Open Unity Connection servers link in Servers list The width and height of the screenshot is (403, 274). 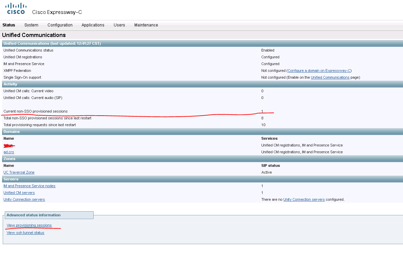click(24, 199)
